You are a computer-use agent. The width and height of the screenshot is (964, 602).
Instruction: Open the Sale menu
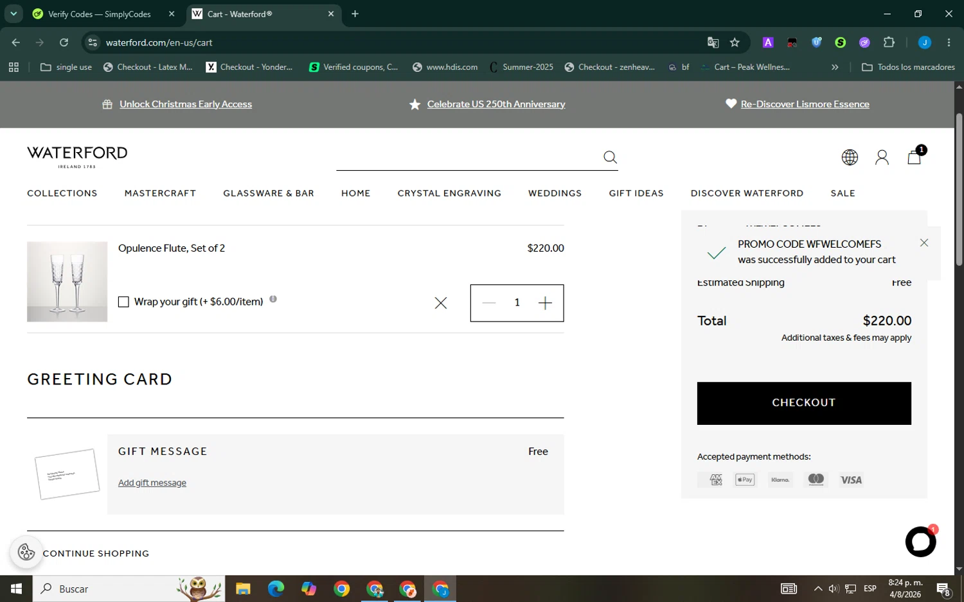pos(843,193)
